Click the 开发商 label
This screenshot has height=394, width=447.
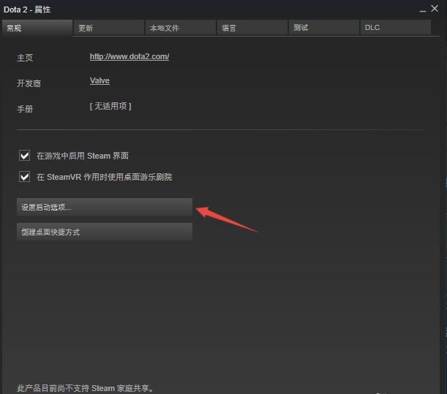click(29, 83)
